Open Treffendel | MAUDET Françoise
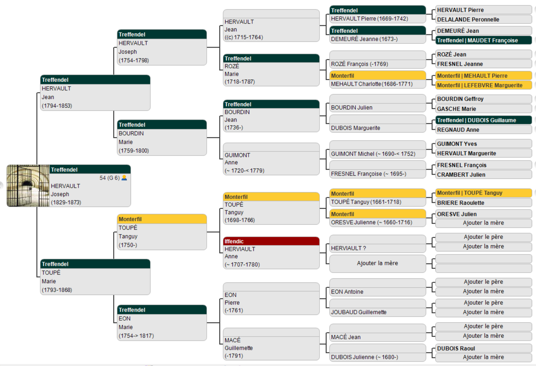Screen dimensions: 536x366 click(x=483, y=40)
